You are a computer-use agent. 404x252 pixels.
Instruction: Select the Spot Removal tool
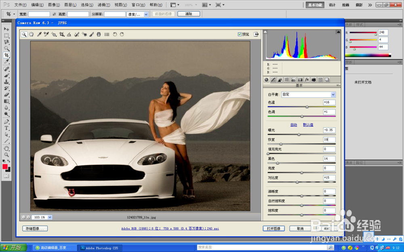point(76,34)
